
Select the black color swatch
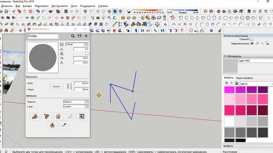click(x=241, y=140)
